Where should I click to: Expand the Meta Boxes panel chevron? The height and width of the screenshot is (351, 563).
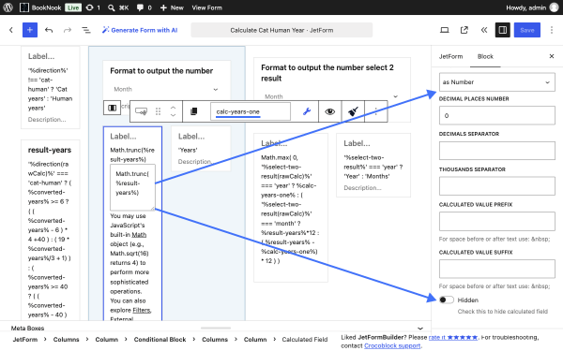click(420, 329)
